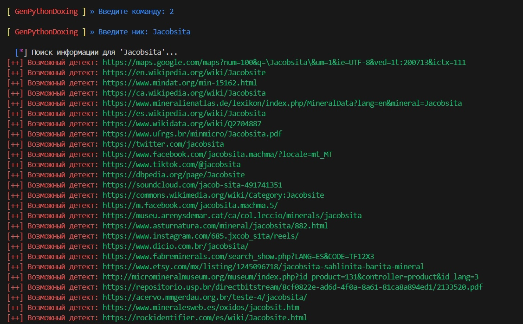Open the Wikimedia Commons Category:Jacobsite link
The width and height of the screenshot is (523, 324).
click(x=213, y=195)
